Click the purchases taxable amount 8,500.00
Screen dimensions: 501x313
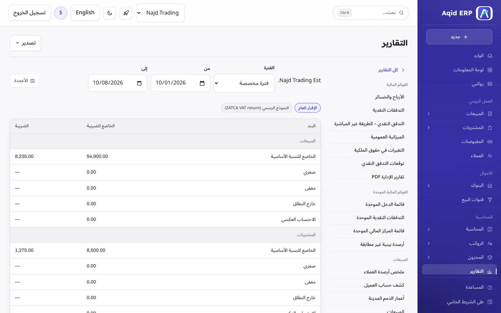(x=96, y=250)
